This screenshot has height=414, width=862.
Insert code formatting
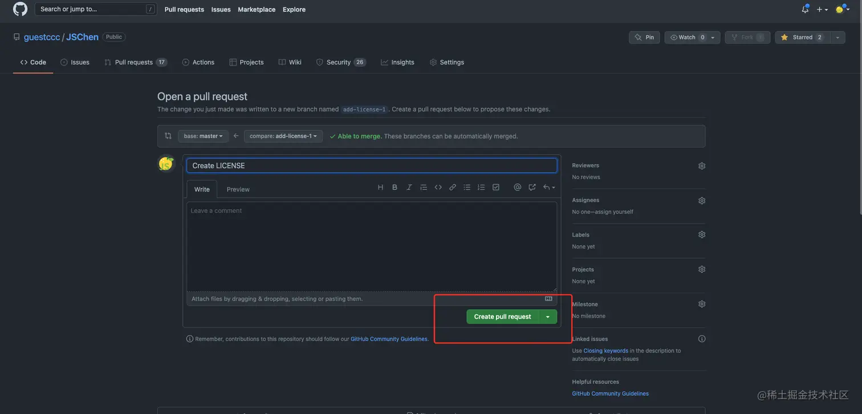(438, 187)
